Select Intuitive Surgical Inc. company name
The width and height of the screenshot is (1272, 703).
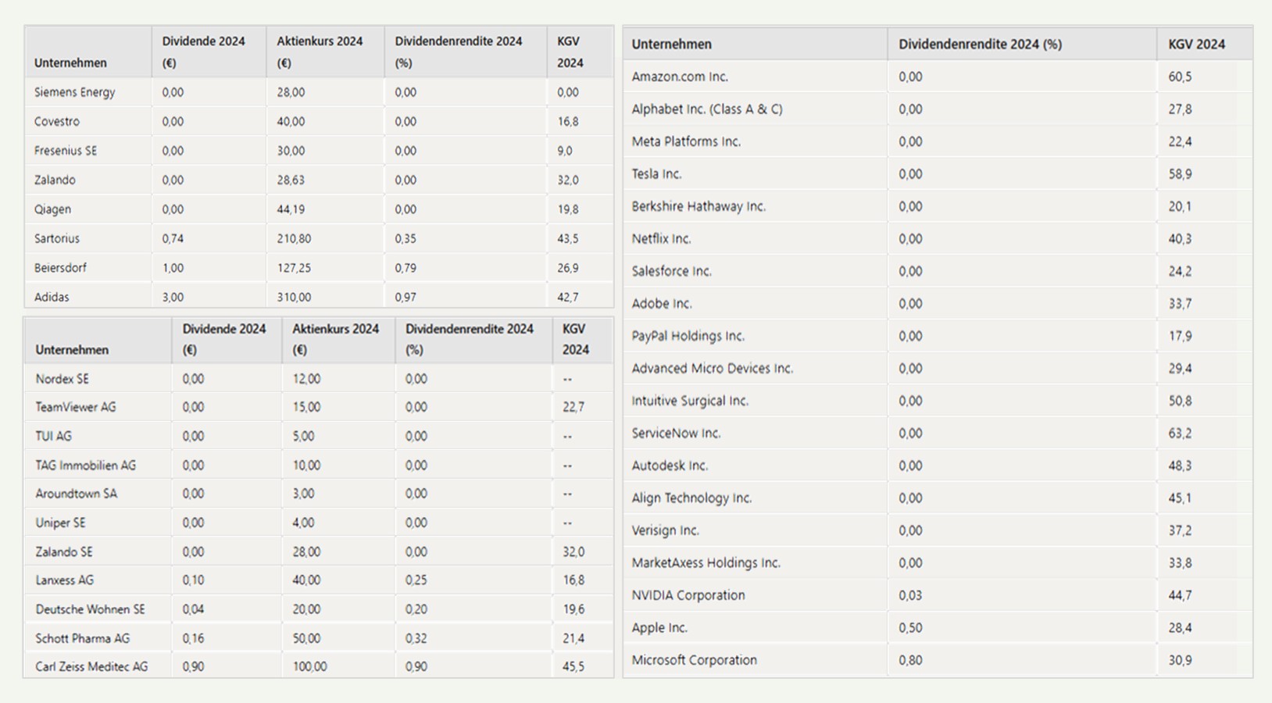(x=690, y=401)
